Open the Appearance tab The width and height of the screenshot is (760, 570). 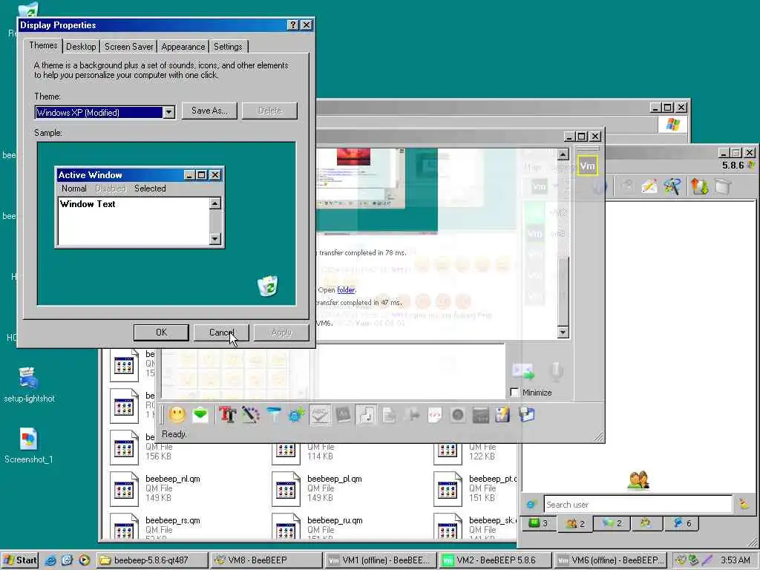(x=183, y=47)
